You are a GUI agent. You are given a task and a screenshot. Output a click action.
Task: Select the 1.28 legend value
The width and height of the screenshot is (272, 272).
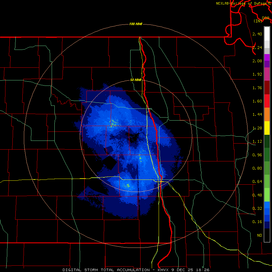click(x=257, y=128)
